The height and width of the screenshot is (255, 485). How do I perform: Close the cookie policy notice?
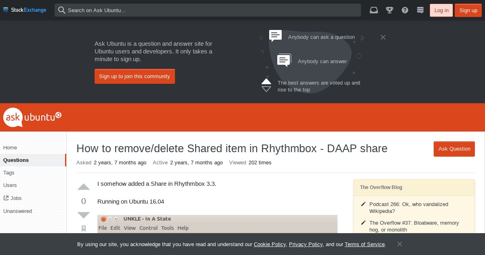[x=400, y=244]
